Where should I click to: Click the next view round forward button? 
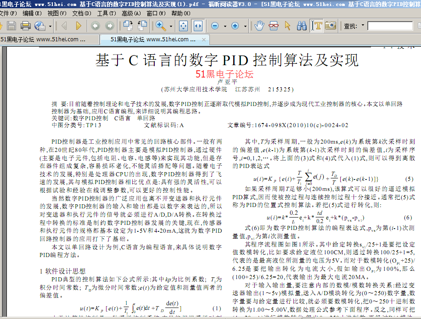[110, 26]
